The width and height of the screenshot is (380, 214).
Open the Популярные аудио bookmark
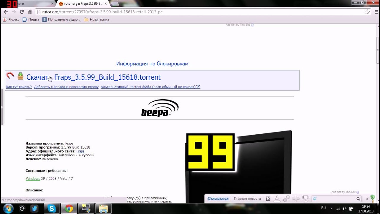pos(61,19)
